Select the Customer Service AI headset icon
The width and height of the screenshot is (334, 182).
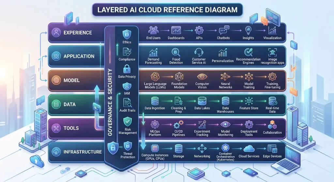pos(199,53)
